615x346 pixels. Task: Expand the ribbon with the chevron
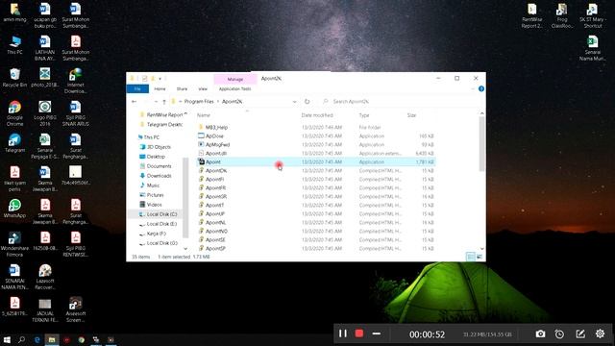pyautogui.click(x=473, y=89)
